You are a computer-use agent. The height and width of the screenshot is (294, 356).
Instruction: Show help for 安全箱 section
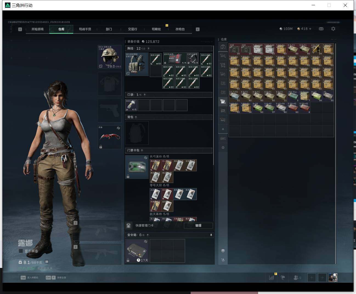tap(148, 235)
